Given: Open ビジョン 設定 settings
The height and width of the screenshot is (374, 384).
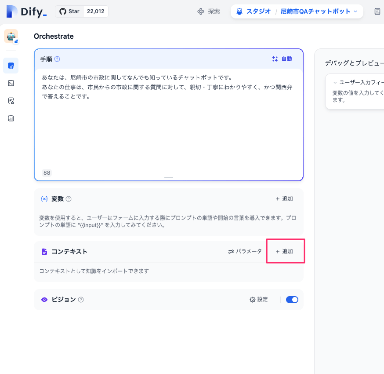Looking at the screenshot, I should (259, 300).
